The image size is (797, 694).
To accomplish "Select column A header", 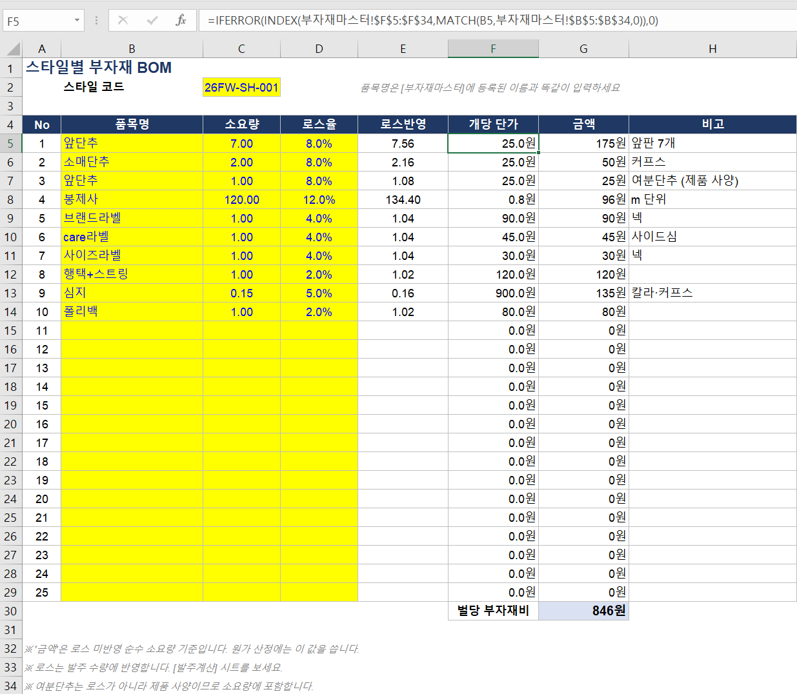I will pos(42,49).
